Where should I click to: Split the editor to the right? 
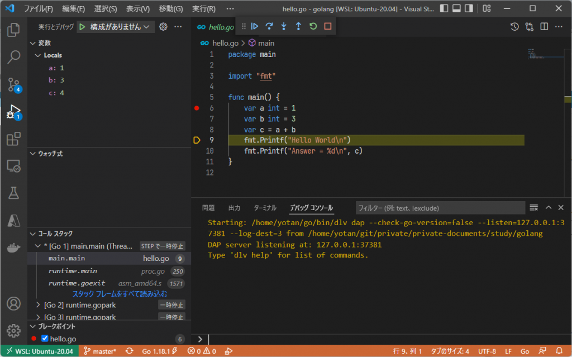(544, 27)
